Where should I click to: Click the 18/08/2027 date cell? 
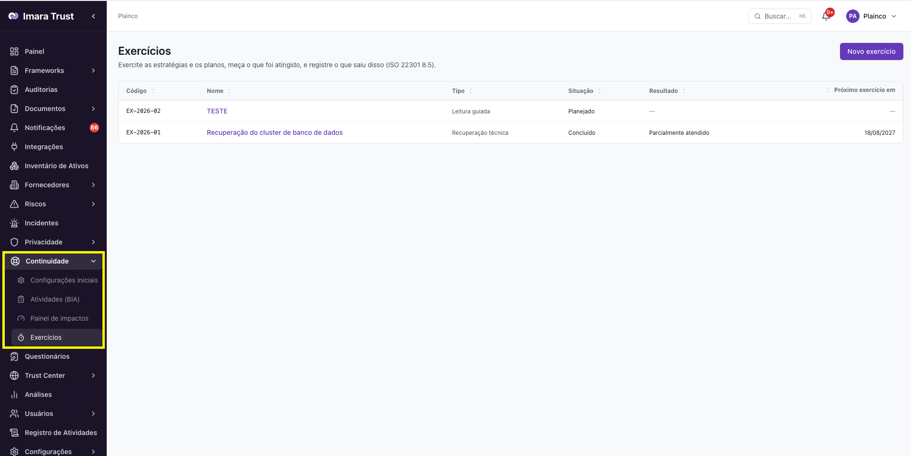click(x=880, y=133)
